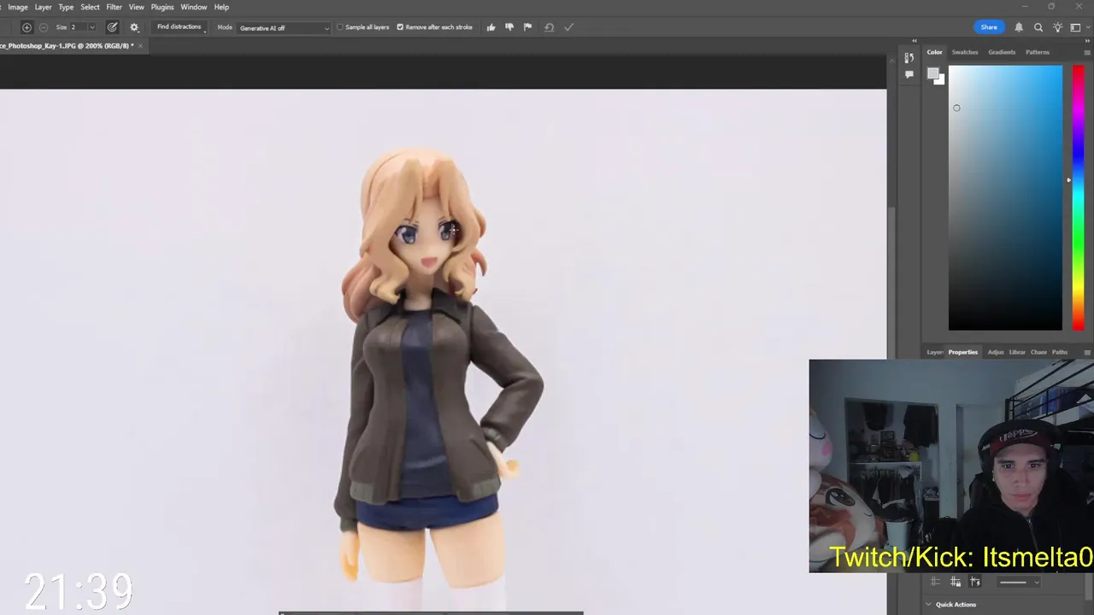Open the View menu
This screenshot has width=1094, height=615.
pyautogui.click(x=136, y=7)
